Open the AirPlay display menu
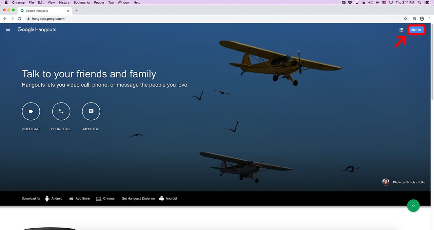Screen dimensions: 434x230 tap(357, 2)
